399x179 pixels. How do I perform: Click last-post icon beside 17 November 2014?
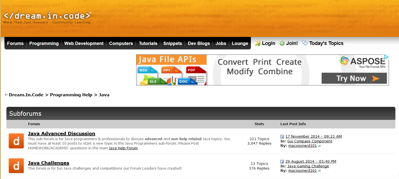tap(282, 137)
